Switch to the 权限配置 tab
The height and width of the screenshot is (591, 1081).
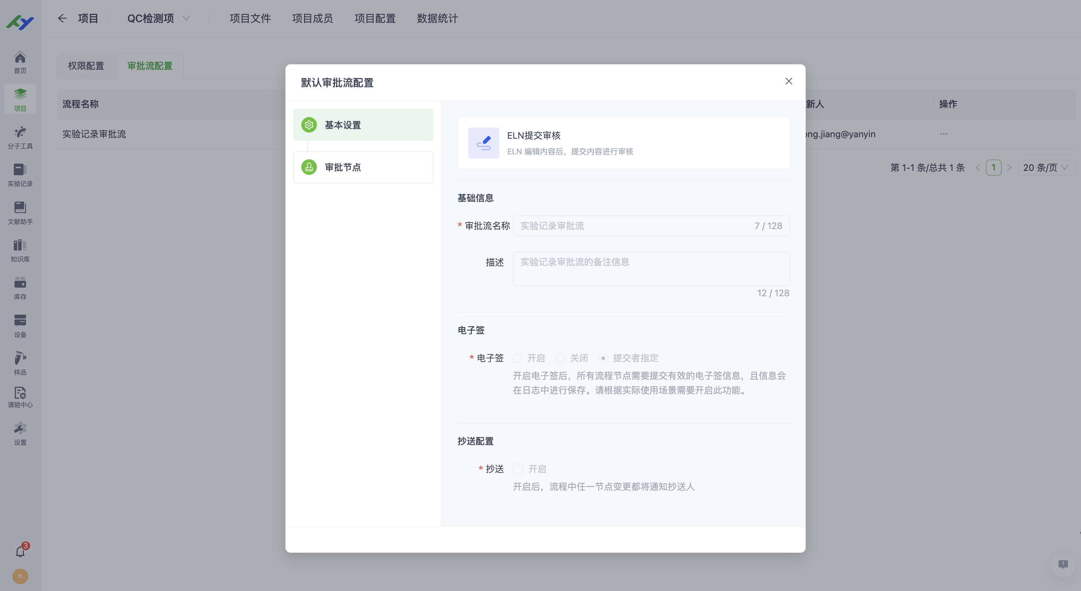tap(86, 65)
